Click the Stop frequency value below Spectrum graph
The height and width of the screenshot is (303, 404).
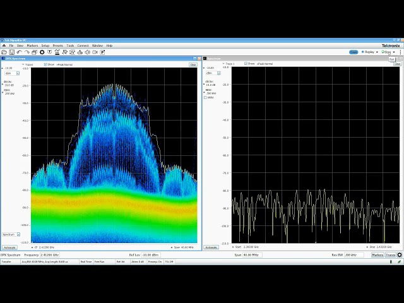[384, 247]
